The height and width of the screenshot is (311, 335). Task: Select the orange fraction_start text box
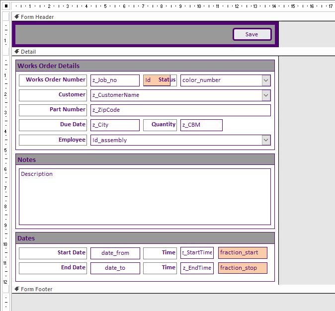pos(243,253)
